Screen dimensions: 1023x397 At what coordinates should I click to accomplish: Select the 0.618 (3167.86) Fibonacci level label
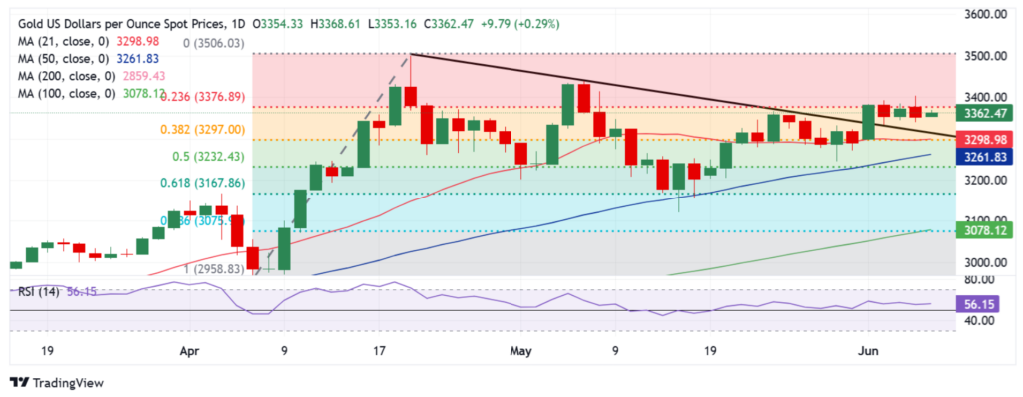click(x=203, y=184)
